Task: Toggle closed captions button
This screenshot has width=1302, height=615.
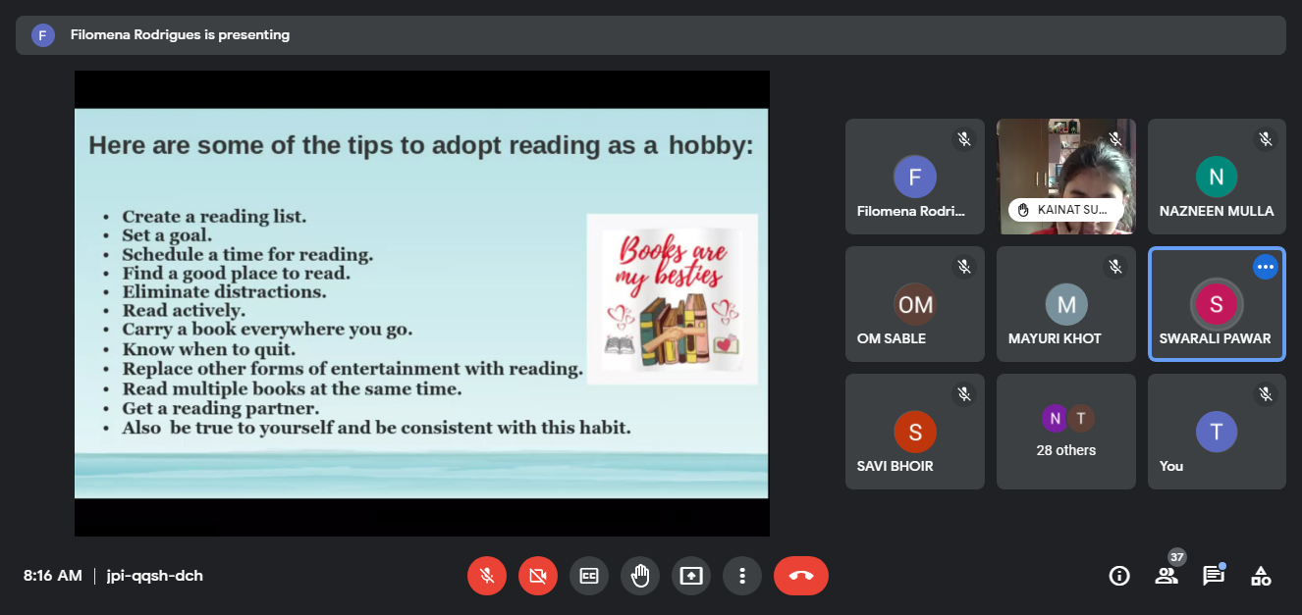Action: click(x=589, y=576)
